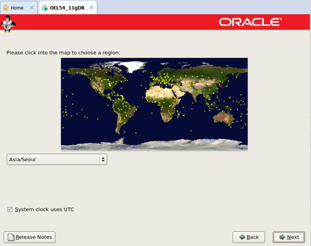Image resolution: width=311 pixels, height=246 pixels.
Task: Close the Home tab
Action: click(32, 7)
